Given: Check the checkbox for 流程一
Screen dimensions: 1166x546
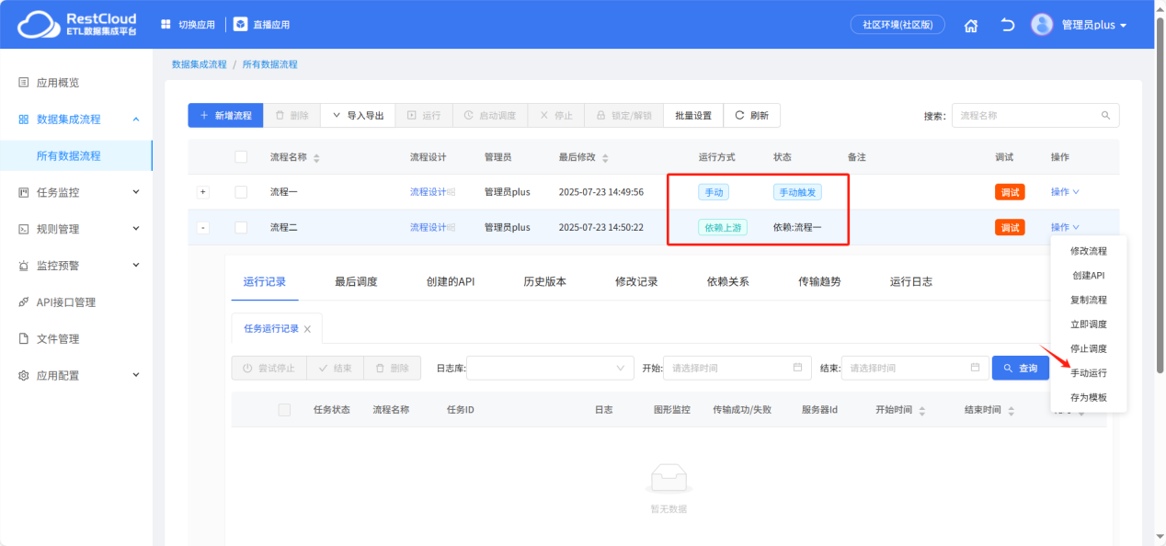Looking at the screenshot, I should 241,191.
